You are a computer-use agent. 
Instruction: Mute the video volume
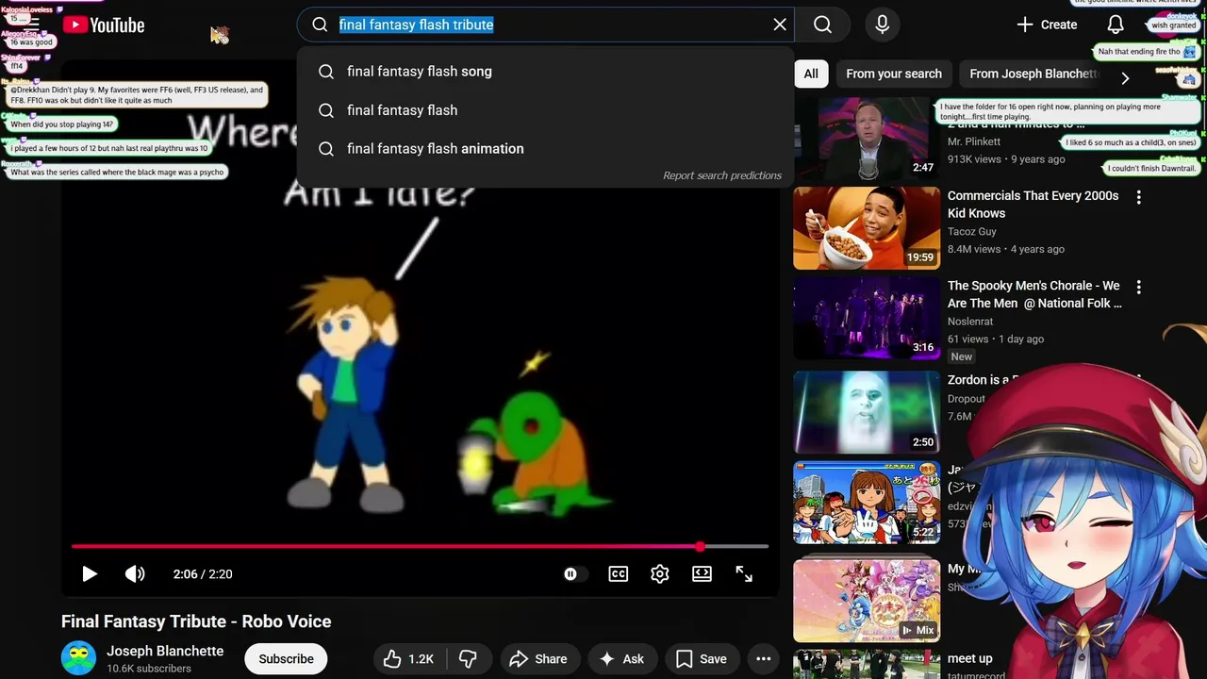point(135,573)
